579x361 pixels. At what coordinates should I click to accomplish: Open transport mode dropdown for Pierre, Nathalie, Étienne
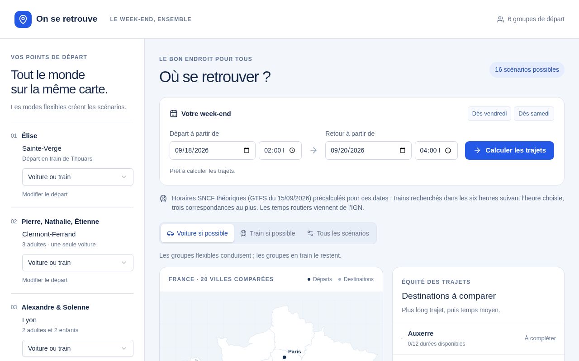[x=78, y=263]
